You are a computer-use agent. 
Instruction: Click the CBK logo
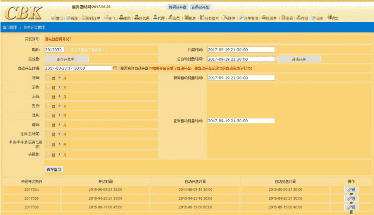[x=23, y=13]
